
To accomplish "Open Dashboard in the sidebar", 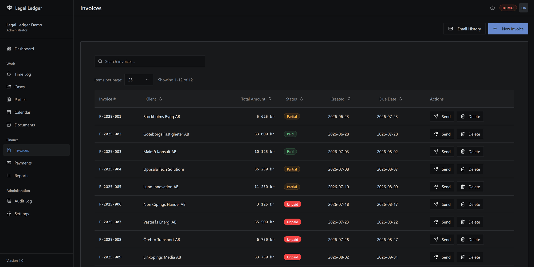I will (36, 49).
